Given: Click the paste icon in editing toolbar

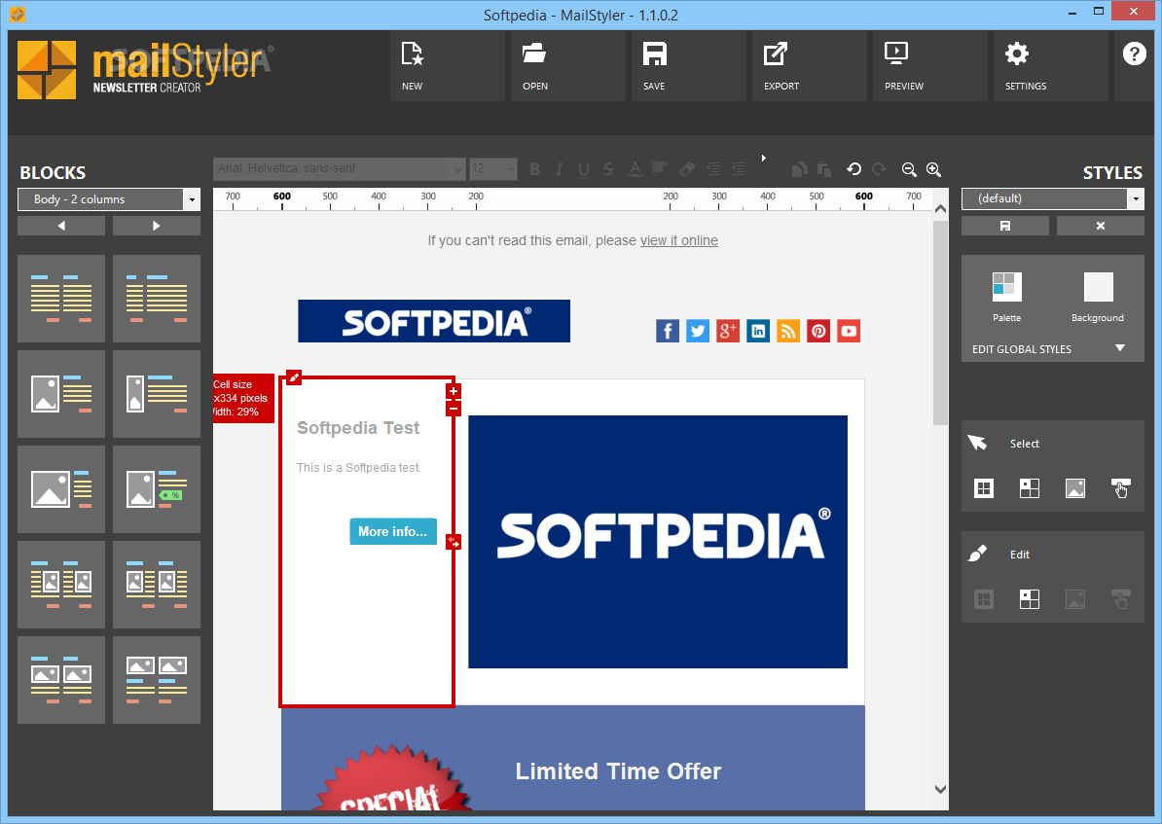Looking at the screenshot, I should pyautogui.click(x=823, y=169).
